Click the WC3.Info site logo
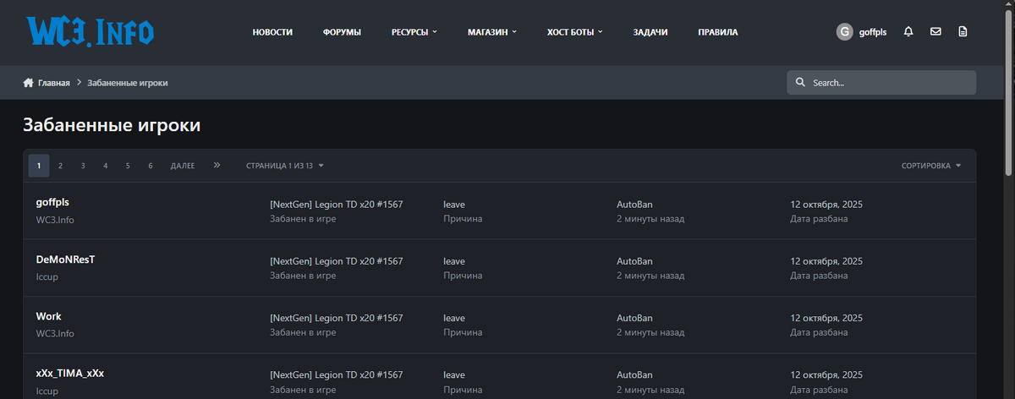This screenshot has width=1015, height=399. (91, 32)
